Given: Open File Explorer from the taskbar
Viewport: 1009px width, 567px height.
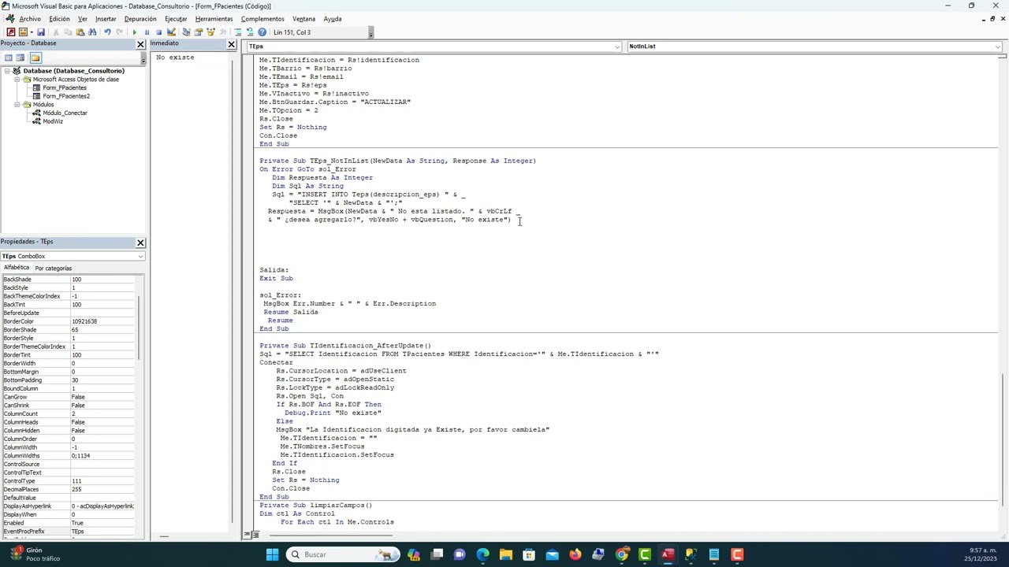Looking at the screenshot, I should click(506, 554).
